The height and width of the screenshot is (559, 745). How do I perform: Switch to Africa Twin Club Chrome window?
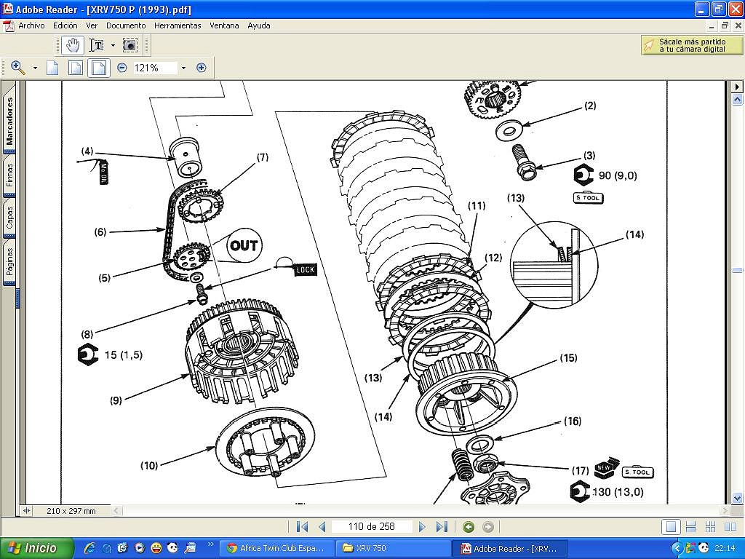[x=278, y=548]
